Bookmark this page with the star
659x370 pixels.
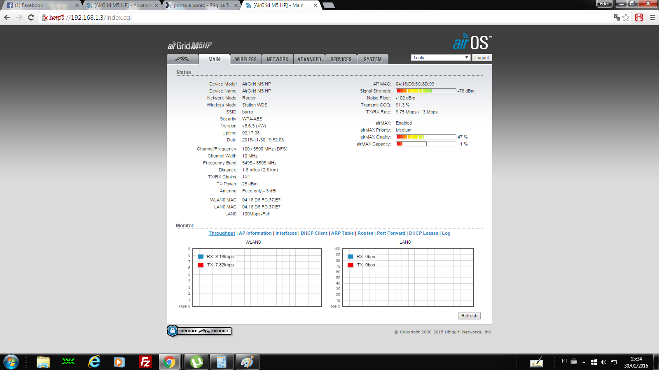[626, 17]
